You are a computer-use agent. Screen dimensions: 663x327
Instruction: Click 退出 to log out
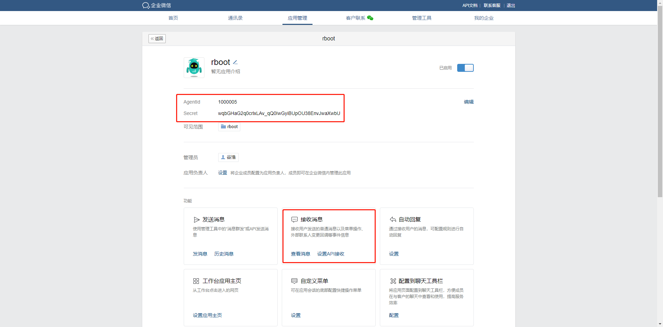[x=511, y=6]
